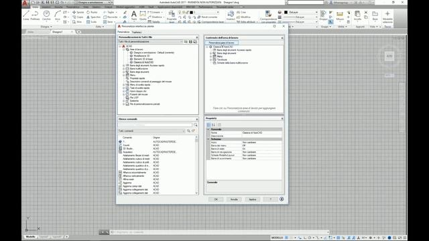The image size is (429, 241).
Task: Expand Barre degli strumenti in workspace contents tree
Action: [x=211, y=54]
